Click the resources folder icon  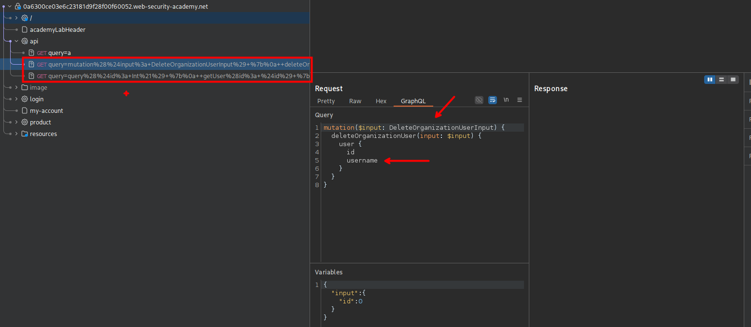[25, 134]
